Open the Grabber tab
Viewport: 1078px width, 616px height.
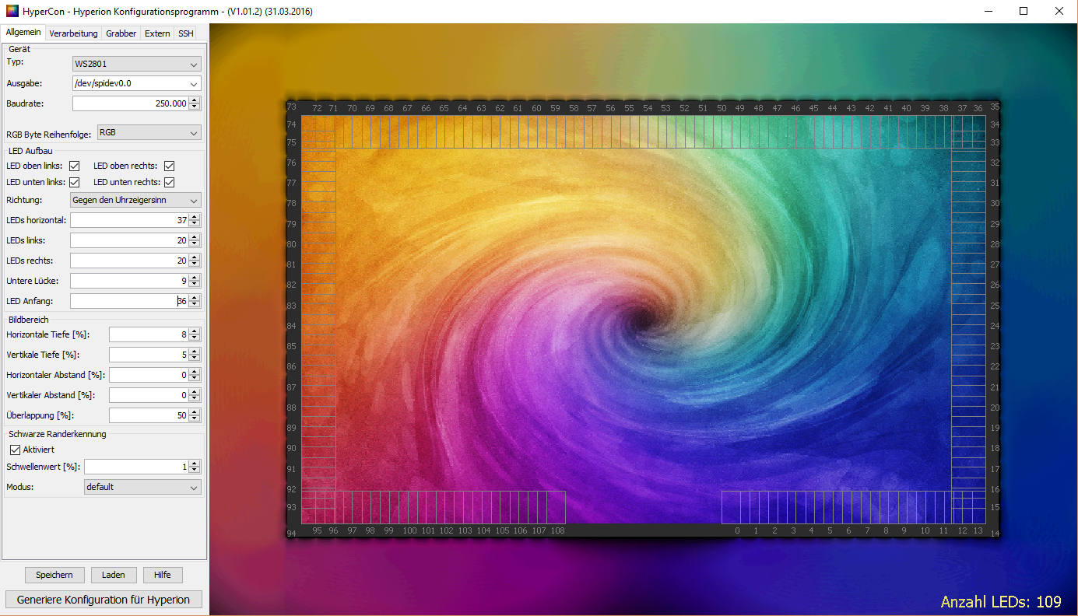tap(121, 33)
